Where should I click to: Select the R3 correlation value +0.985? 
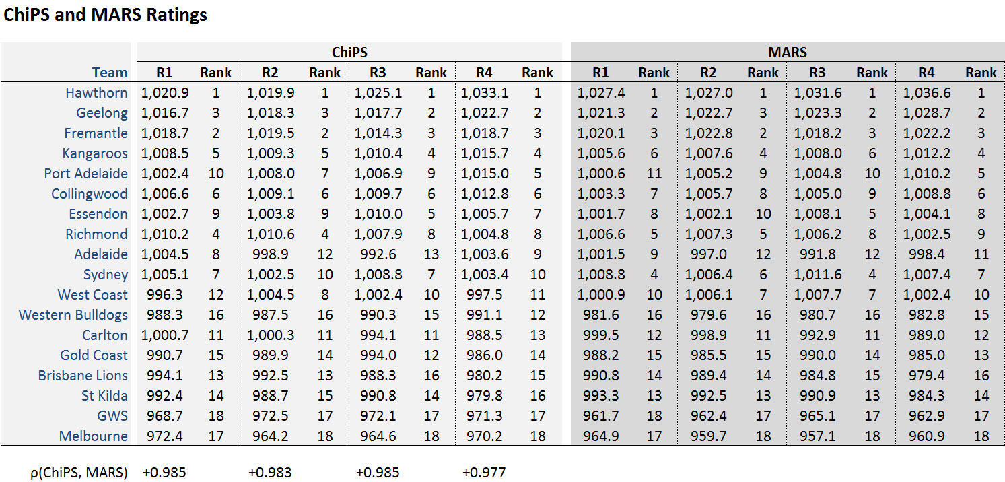pyautogui.click(x=377, y=473)
